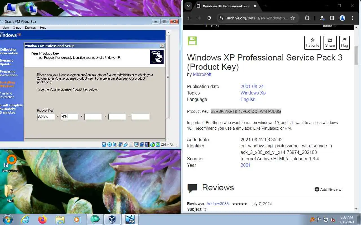Open Firefox from the taskbar
This screenshot has height=225, width=361.
pos(43,219)
